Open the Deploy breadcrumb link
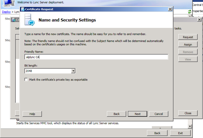 (6, 12)
